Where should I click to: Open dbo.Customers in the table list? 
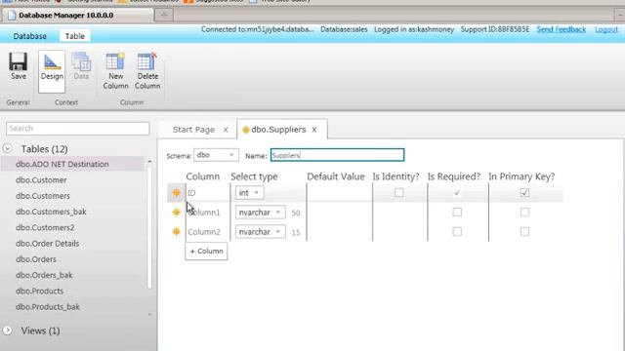[x=43, y=196]
